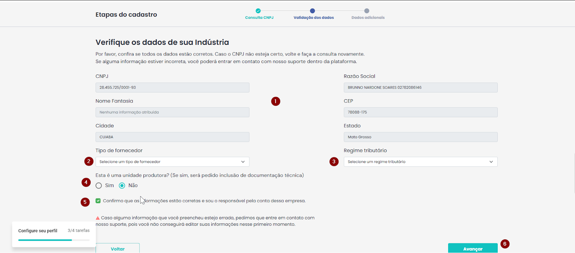This screenshot has width=575, height=253.
Task: Click the green Consulta CNPJ checkmark icon
Action: pyautogui.click(x=258, y=11)
